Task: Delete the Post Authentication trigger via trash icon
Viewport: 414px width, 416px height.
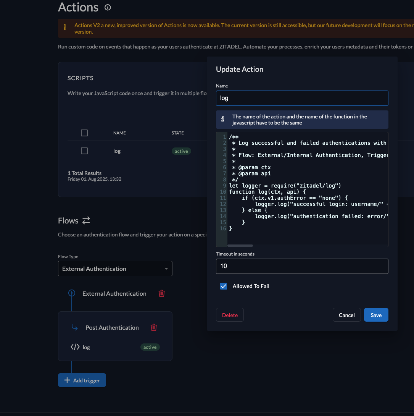Action: (x=154, y=327)
